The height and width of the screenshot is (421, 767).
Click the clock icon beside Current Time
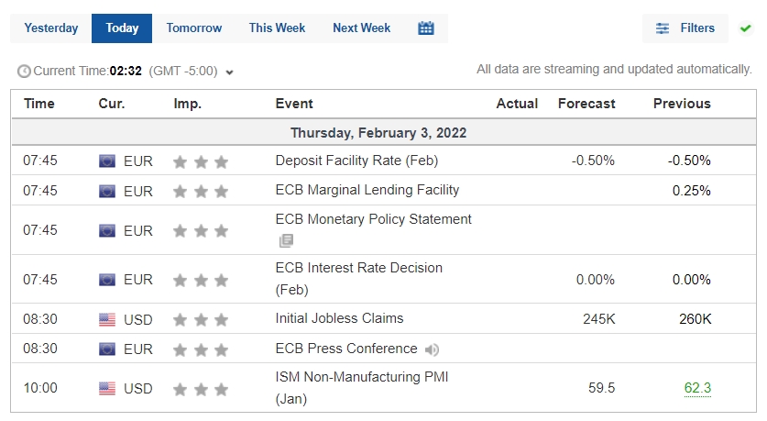(24, 72)
